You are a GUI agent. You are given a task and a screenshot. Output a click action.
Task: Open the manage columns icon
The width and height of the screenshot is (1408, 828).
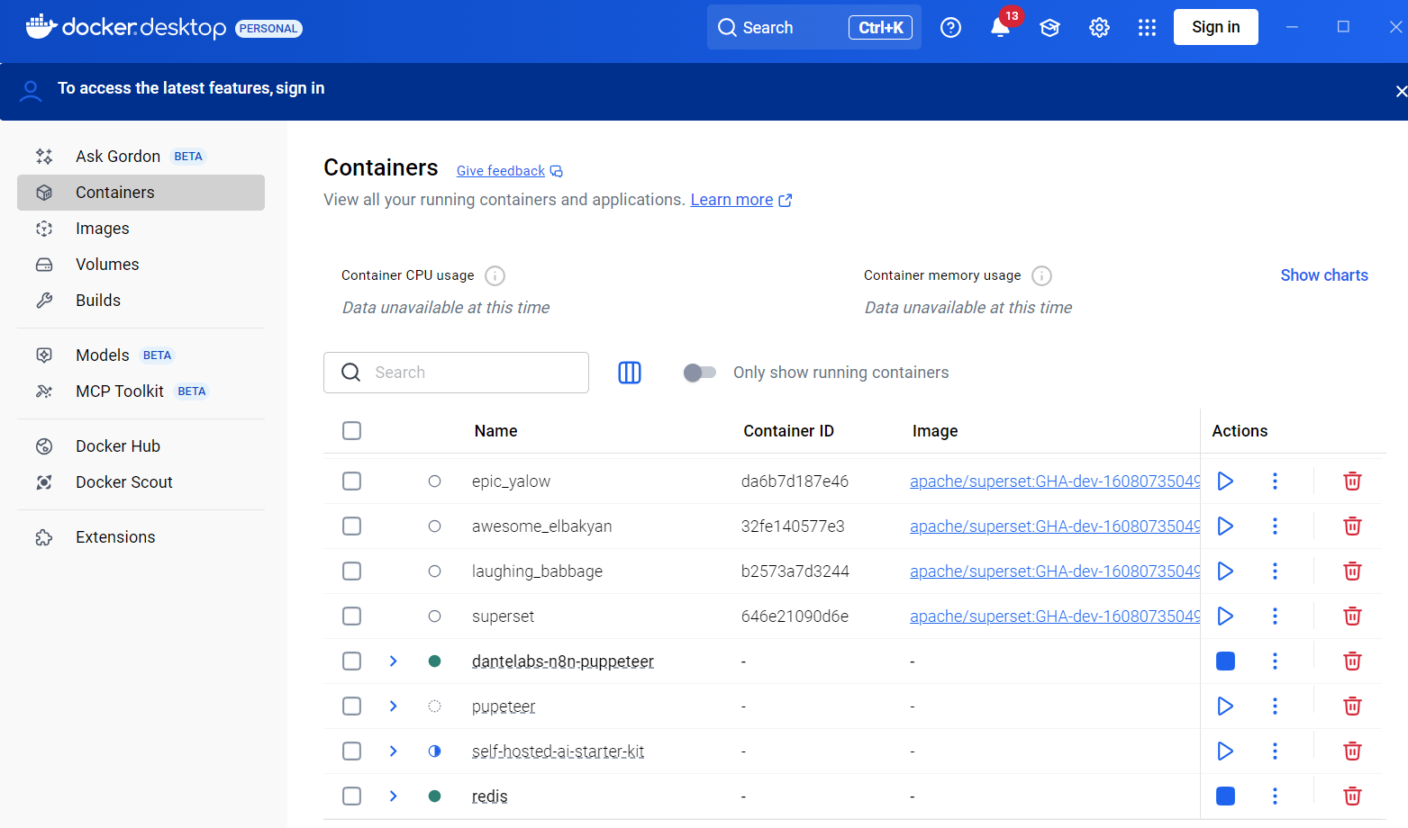click(630, 373)
